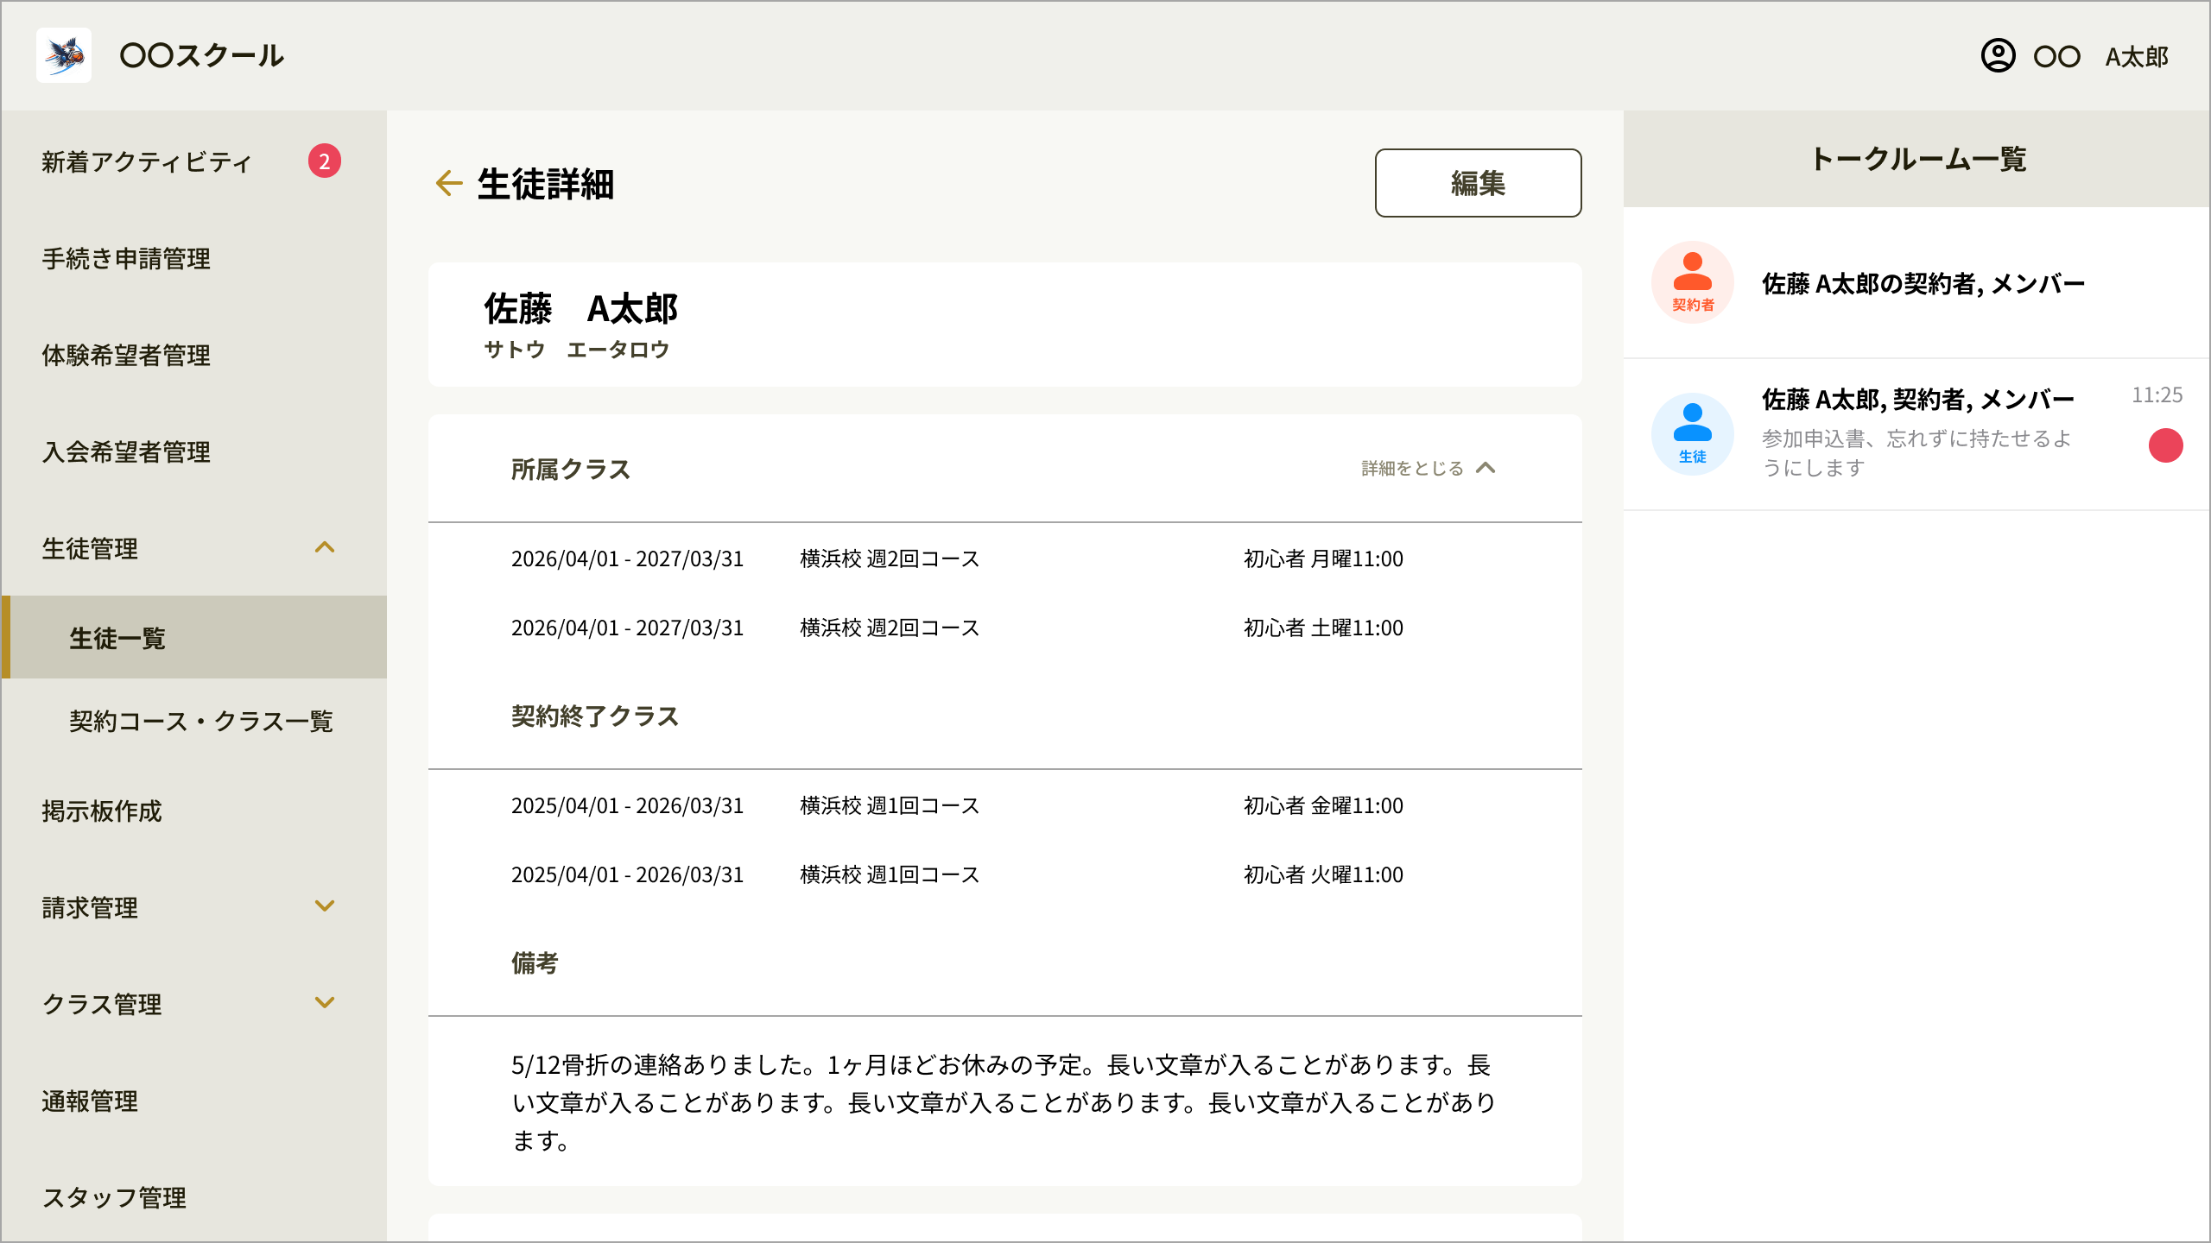The width and height of the screenshot is (2211, 1243).
Task: Click the 所属クラス section heading
Action: (571, 469)
